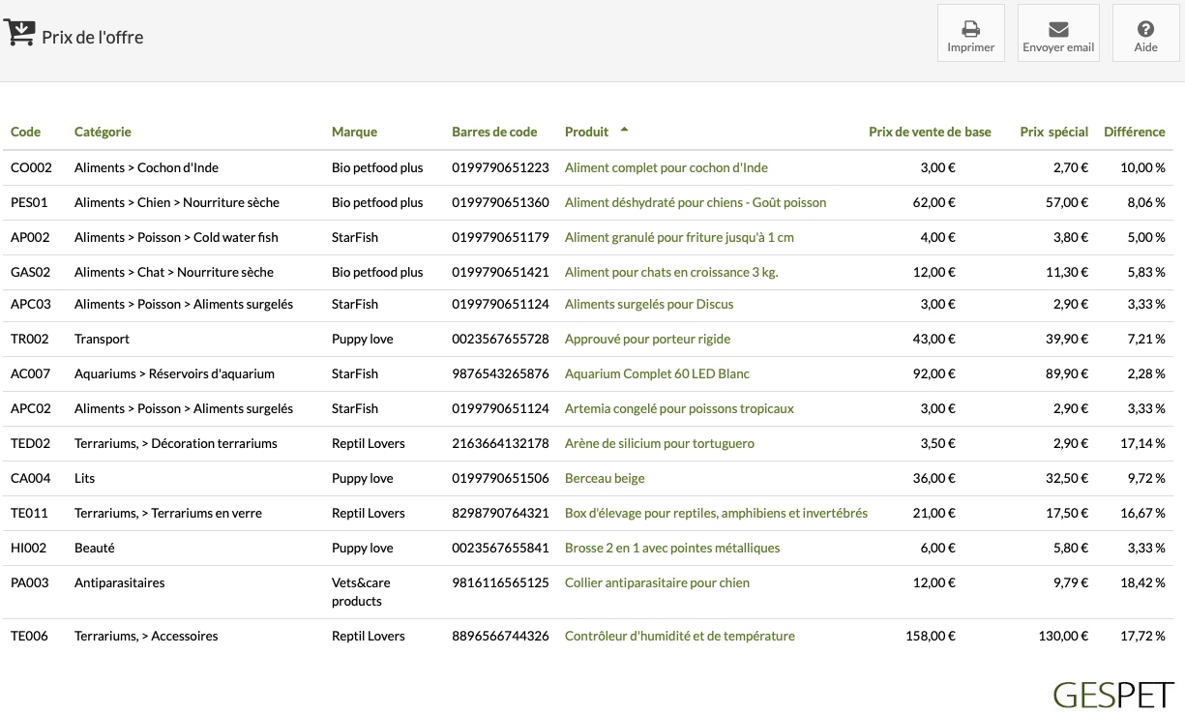The width and height of the screenshot is (1185, 715).
Task: Sort by the Barres de code header
Action: pos(494,132)
